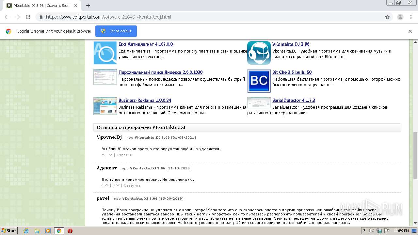Launch Internet Explorer from taskbar
This screenshot has width=418, height=235.
click(26, 231)
